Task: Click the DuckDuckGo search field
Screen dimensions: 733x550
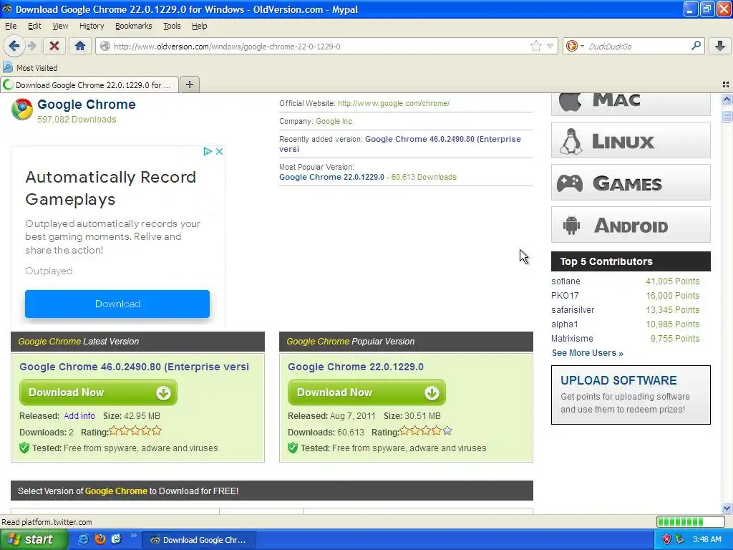Action: [637, 47]
